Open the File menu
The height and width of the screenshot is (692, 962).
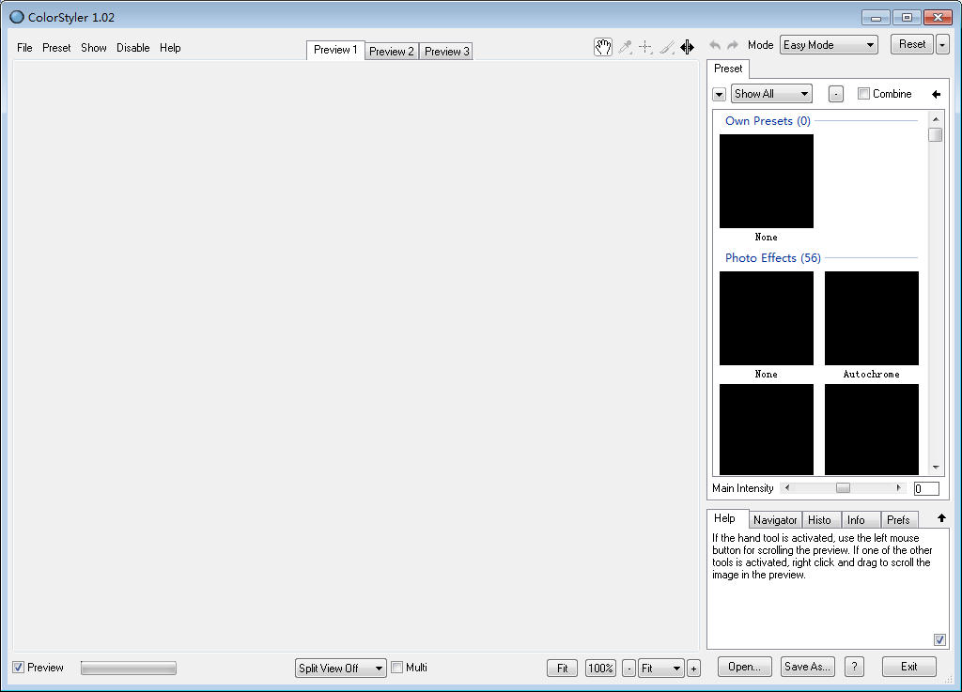pos(24,48)
